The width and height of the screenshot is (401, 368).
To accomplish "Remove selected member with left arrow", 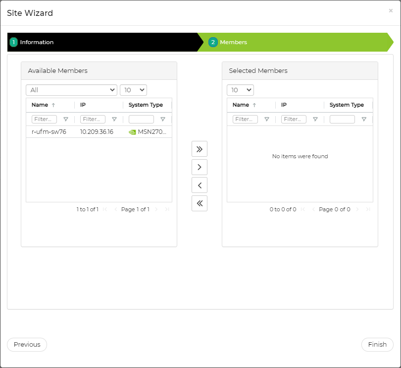I will coord(200,185).
